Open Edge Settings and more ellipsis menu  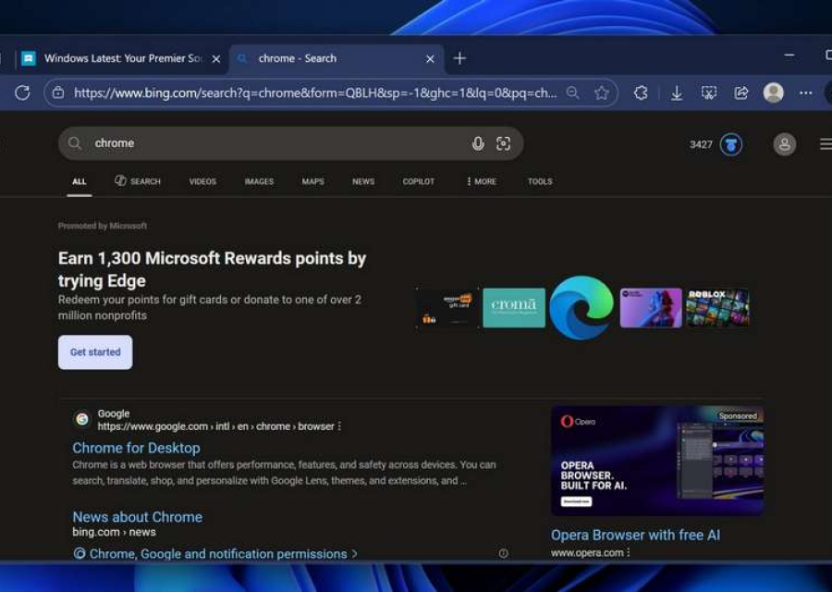click(806, 92)
